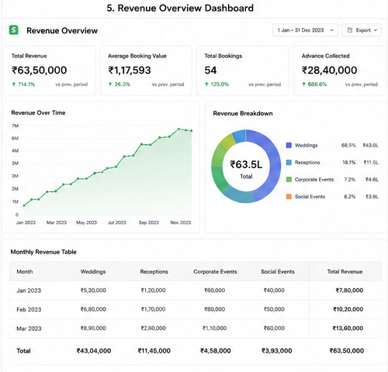The height and width of the screenshot is (372, 388).
Task: Click the up arrow beside 26.3%
Action: pyautogui.click(x=110, y=84)
